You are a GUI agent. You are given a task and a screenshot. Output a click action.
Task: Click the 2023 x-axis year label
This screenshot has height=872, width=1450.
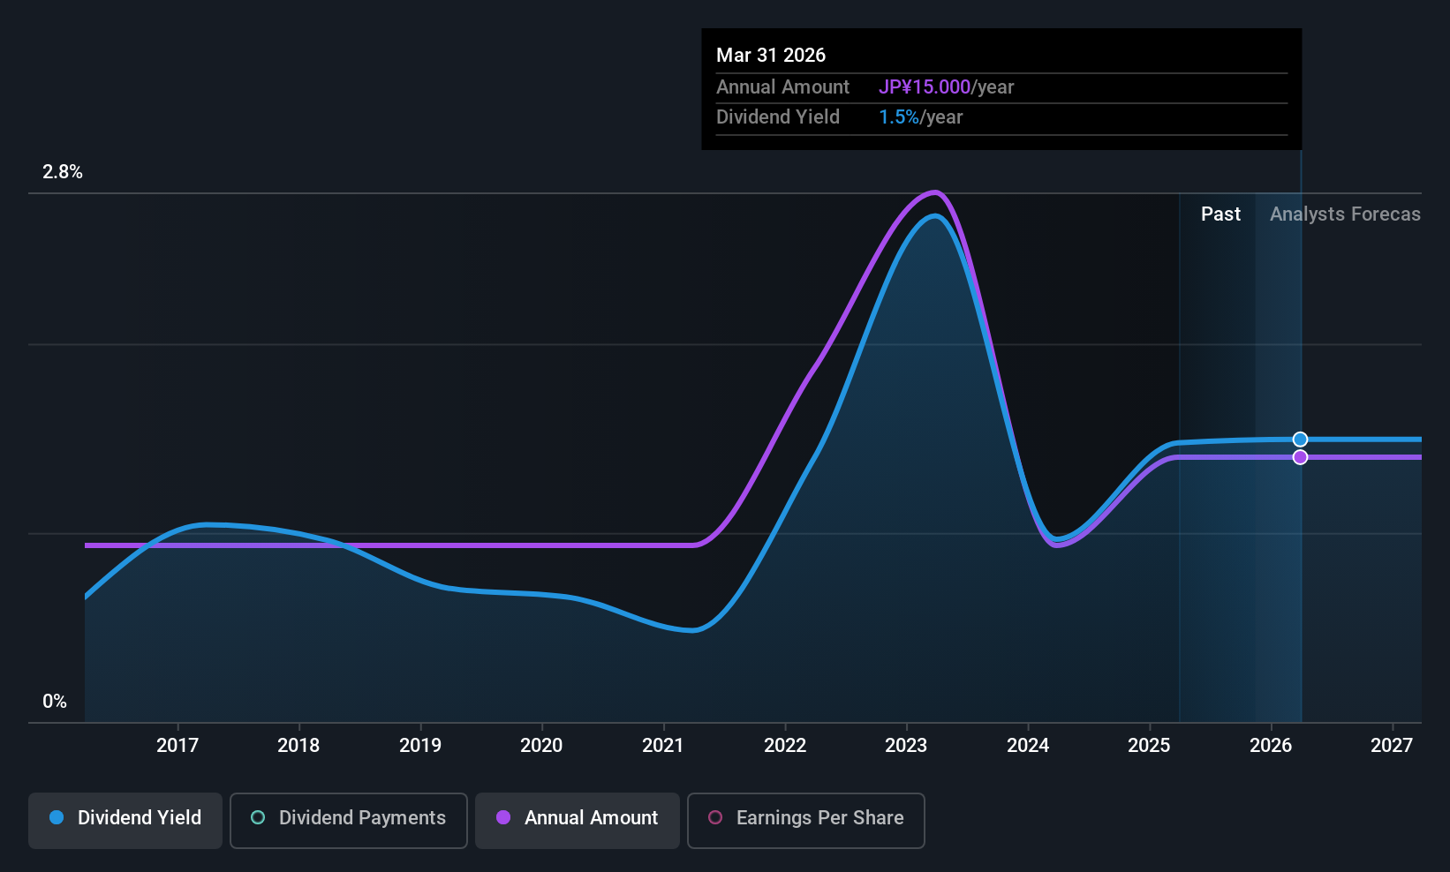(x=906, y=746)
